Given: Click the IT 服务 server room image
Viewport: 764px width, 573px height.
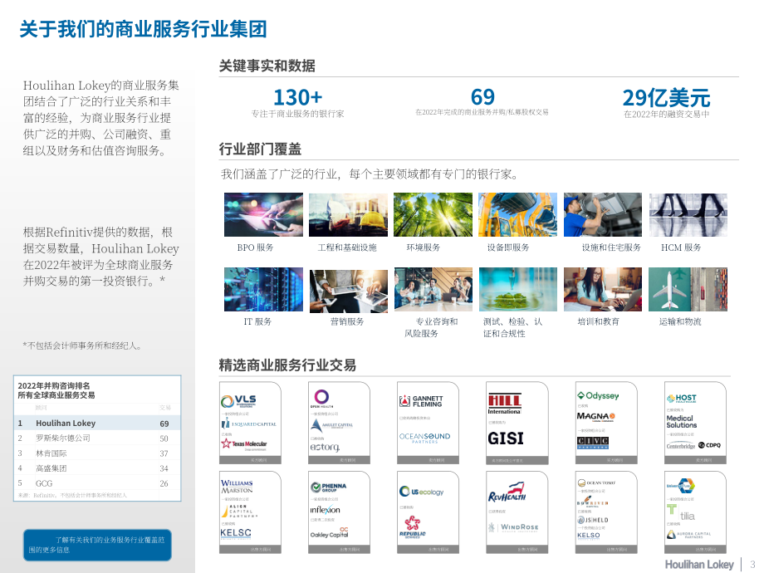Looking at the screenshot, I should [x=263, y=290].
